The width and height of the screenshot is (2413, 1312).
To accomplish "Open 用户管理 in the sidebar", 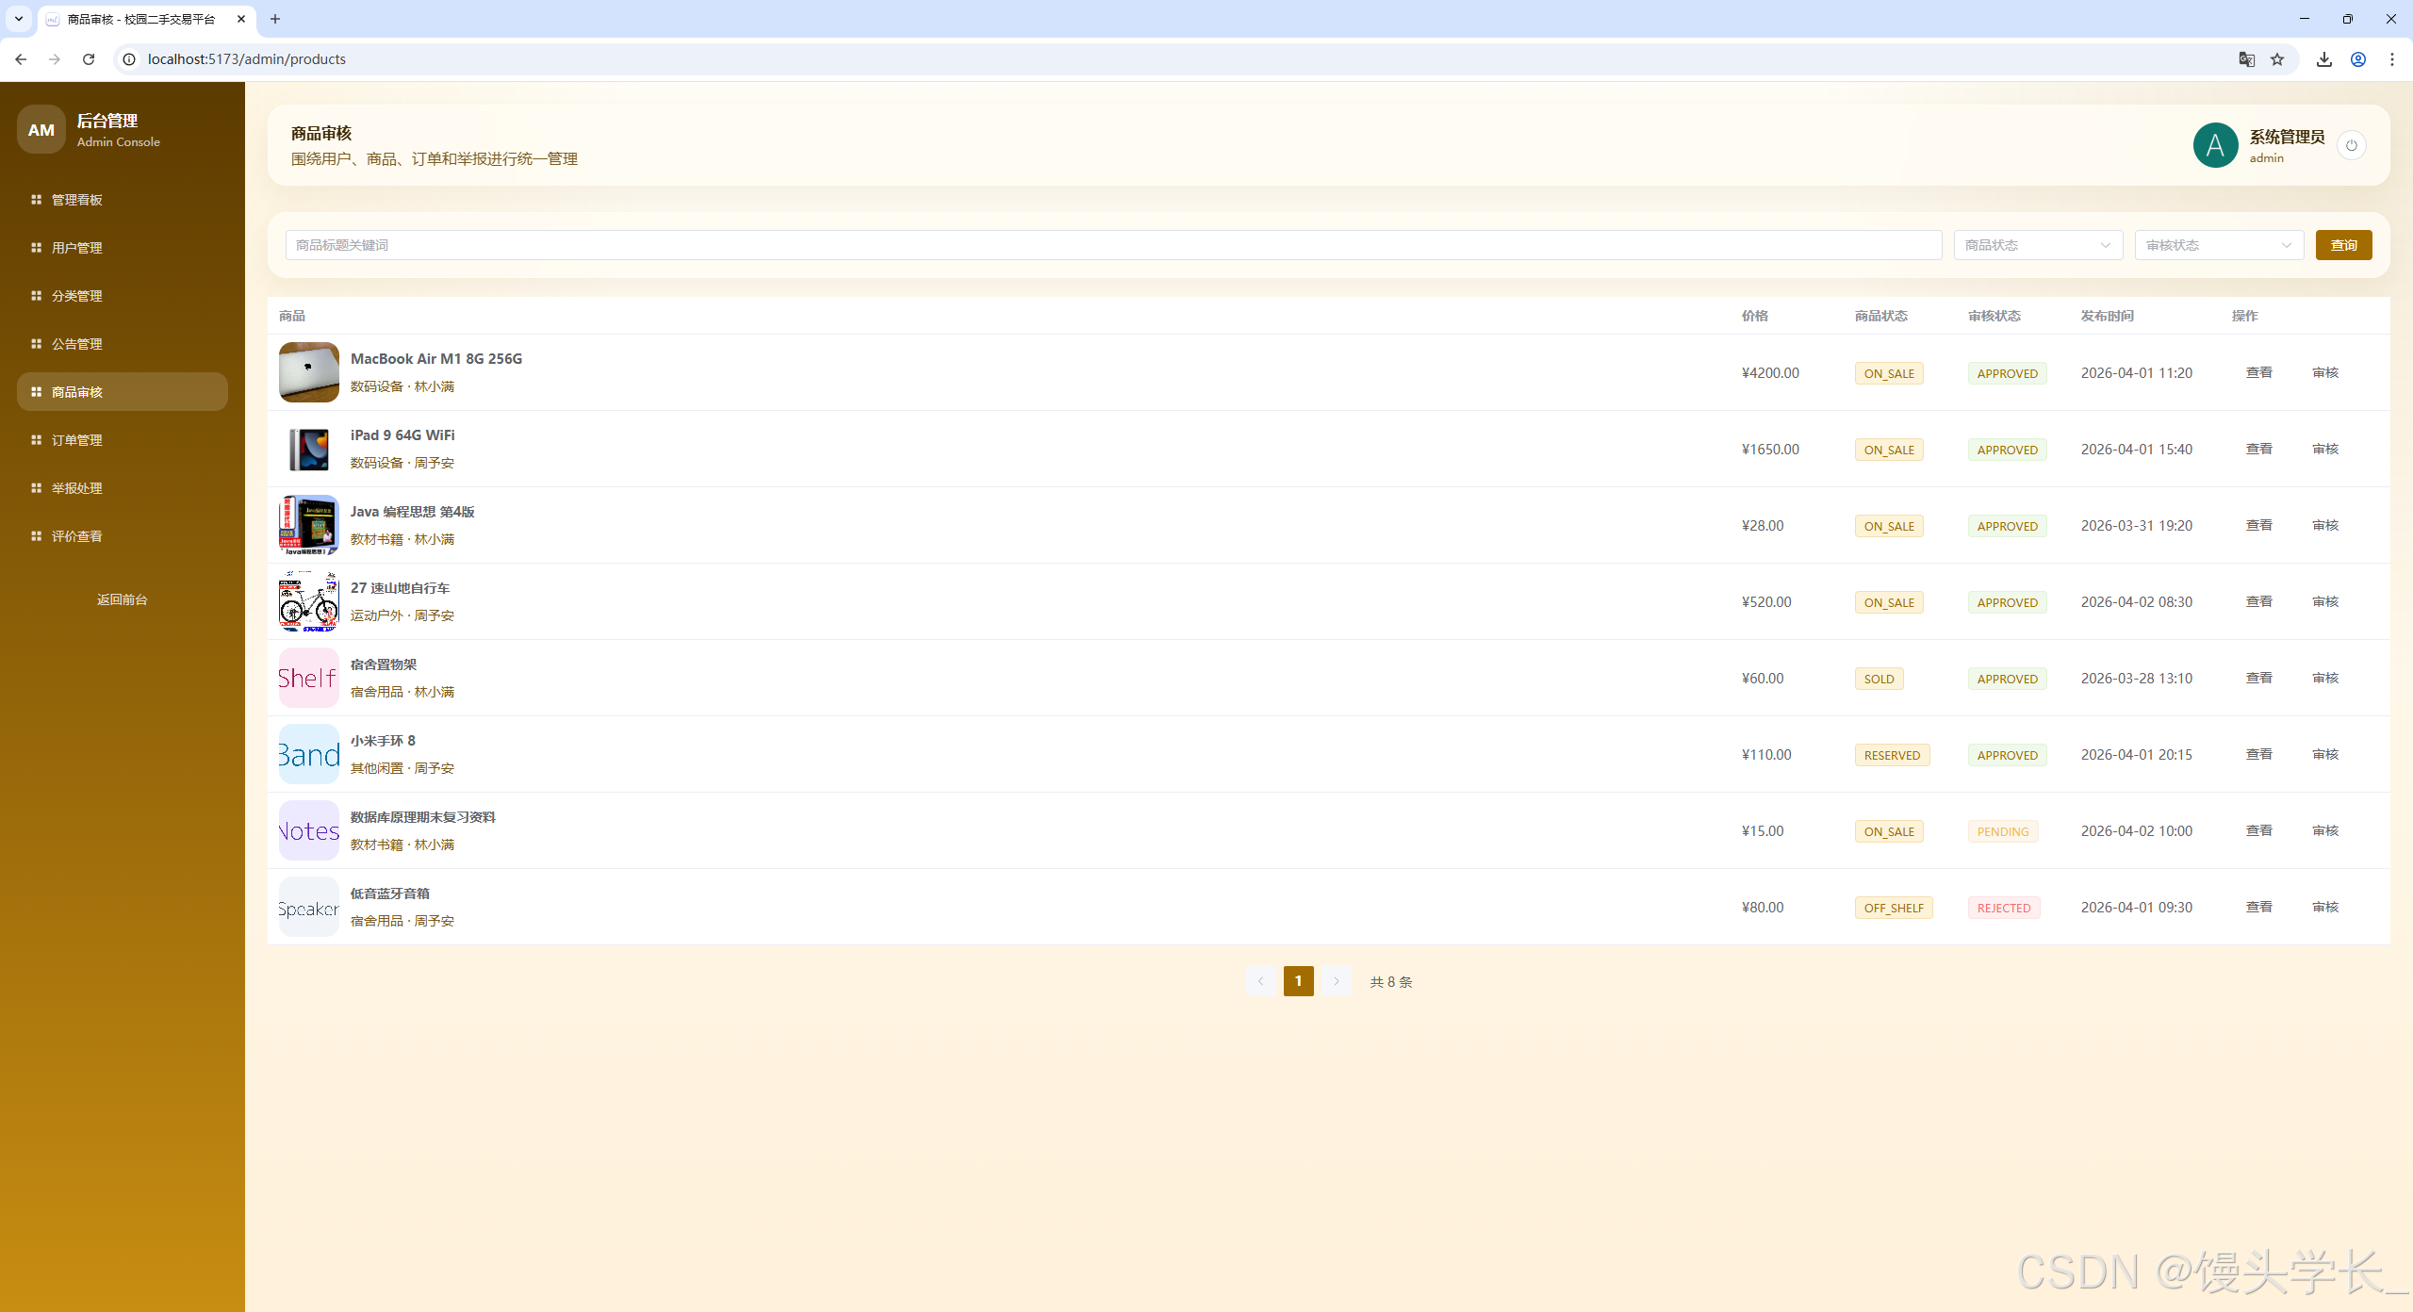I will pos(77,248).
